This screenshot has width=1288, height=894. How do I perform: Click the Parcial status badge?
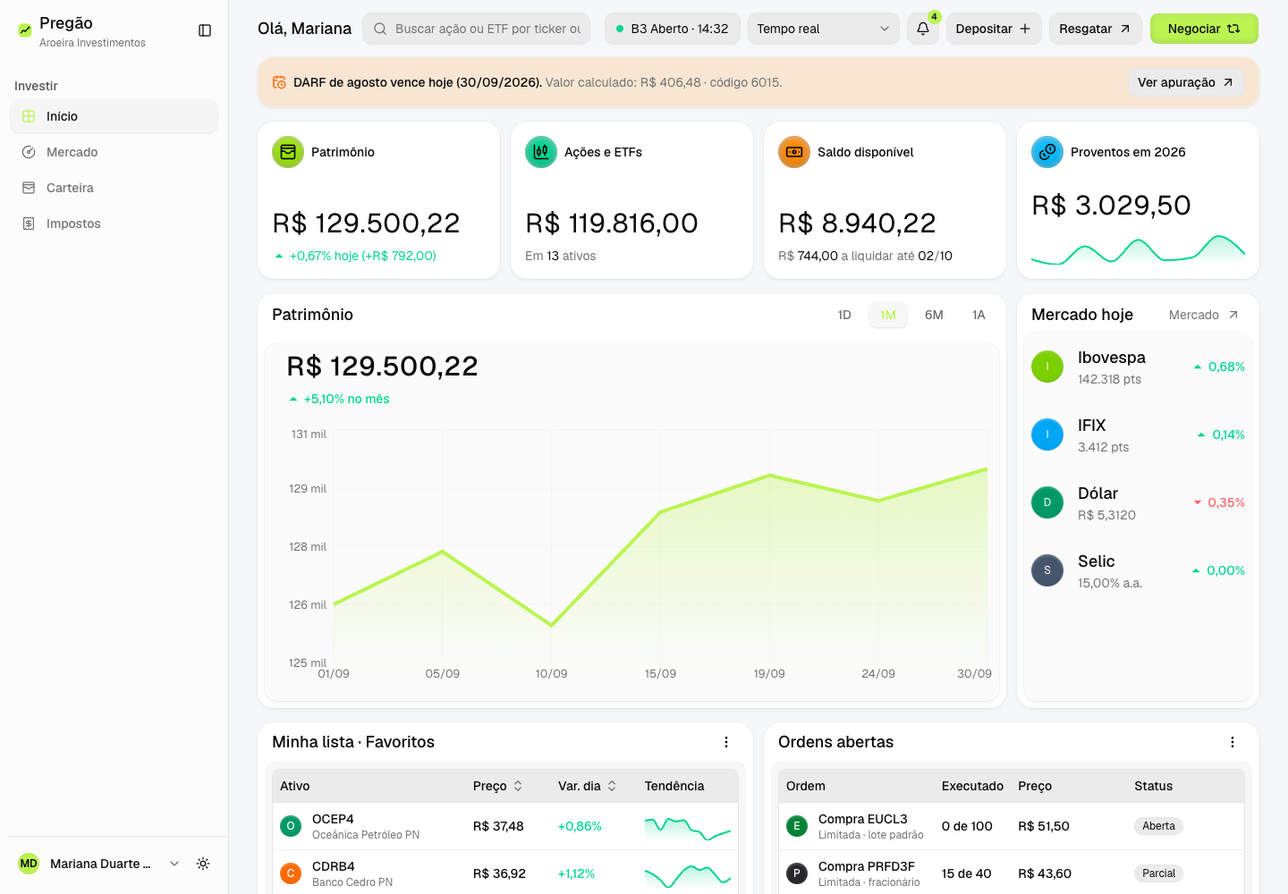point(1158,873)
